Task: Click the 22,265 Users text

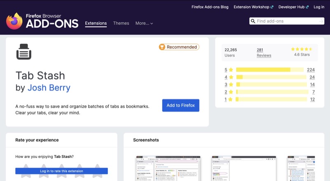Action: 231,52
